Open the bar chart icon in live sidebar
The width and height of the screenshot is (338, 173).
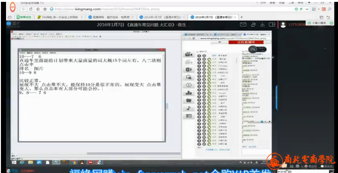[188, 93]
